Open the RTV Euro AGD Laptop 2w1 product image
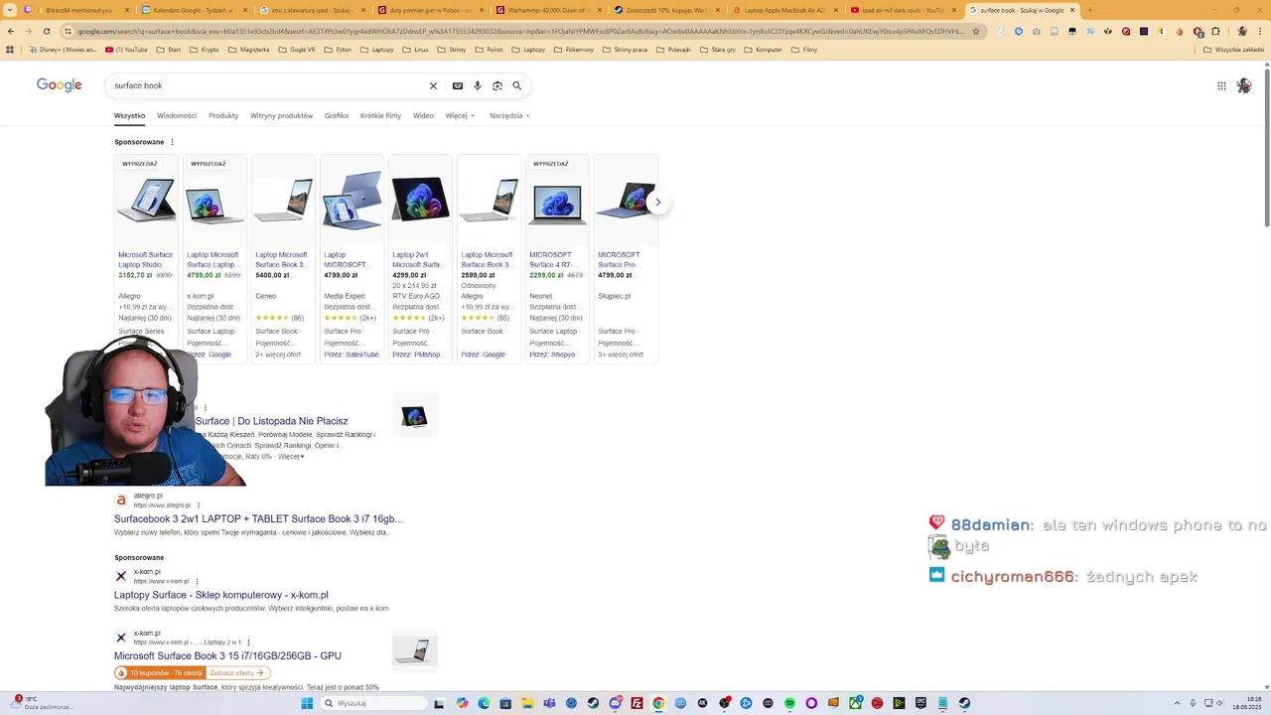Viewport: 1271px width, 715px height. pos(420,202)
